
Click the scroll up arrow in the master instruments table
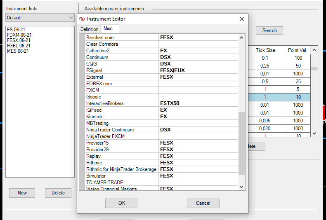click(314, 50)
